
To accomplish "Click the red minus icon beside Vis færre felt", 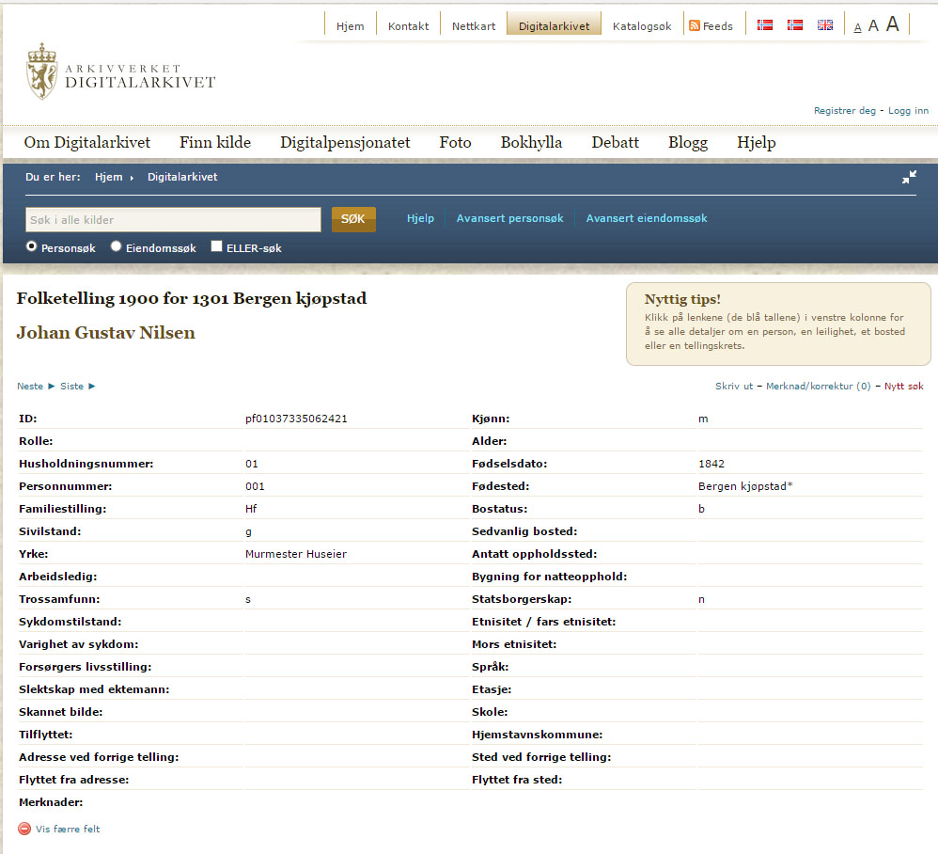I will pos(24,829).
